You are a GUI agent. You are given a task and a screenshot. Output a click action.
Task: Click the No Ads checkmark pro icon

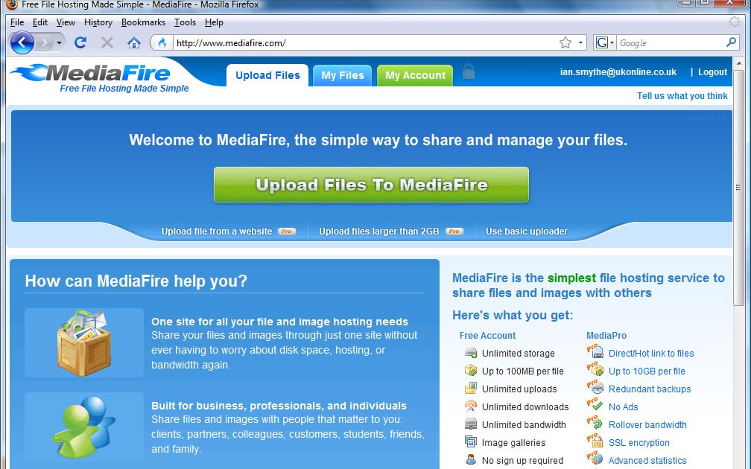[x=595, y=405]
